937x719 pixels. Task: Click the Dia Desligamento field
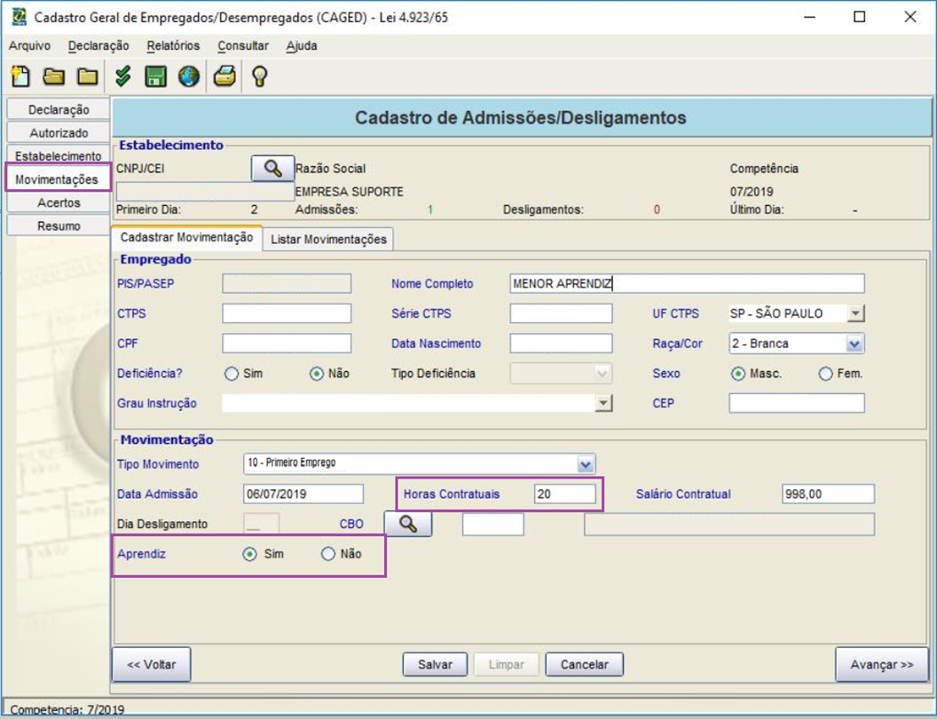tap(262, 524)
